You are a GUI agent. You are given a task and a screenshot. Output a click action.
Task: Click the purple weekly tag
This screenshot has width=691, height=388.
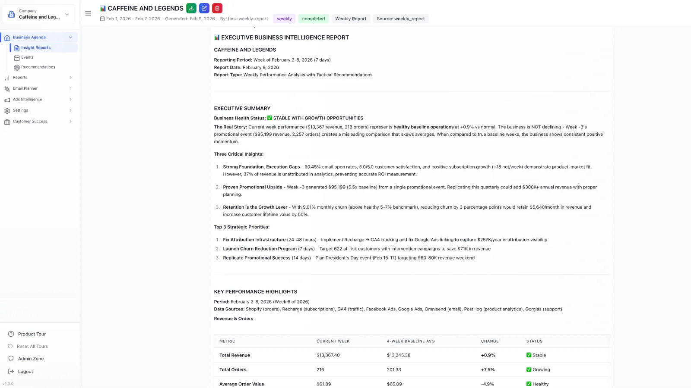click(284, 19)
